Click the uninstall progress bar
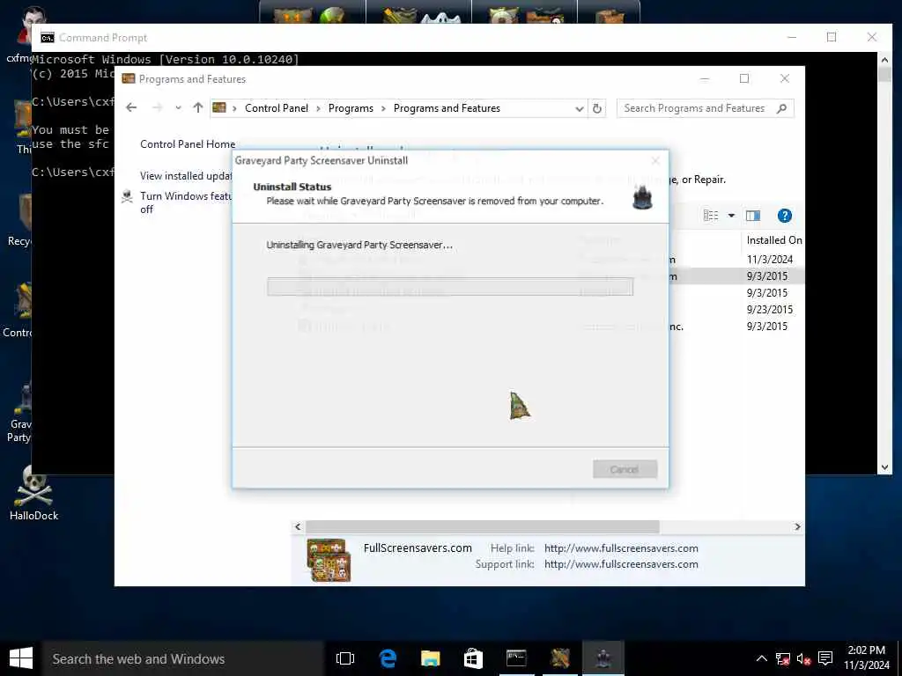The image size is (902, 676). click(450, 286)
